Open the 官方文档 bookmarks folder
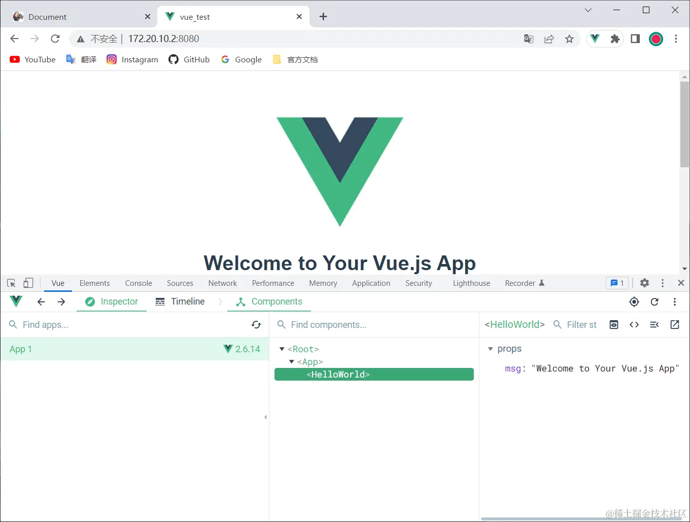 point(295,59)
